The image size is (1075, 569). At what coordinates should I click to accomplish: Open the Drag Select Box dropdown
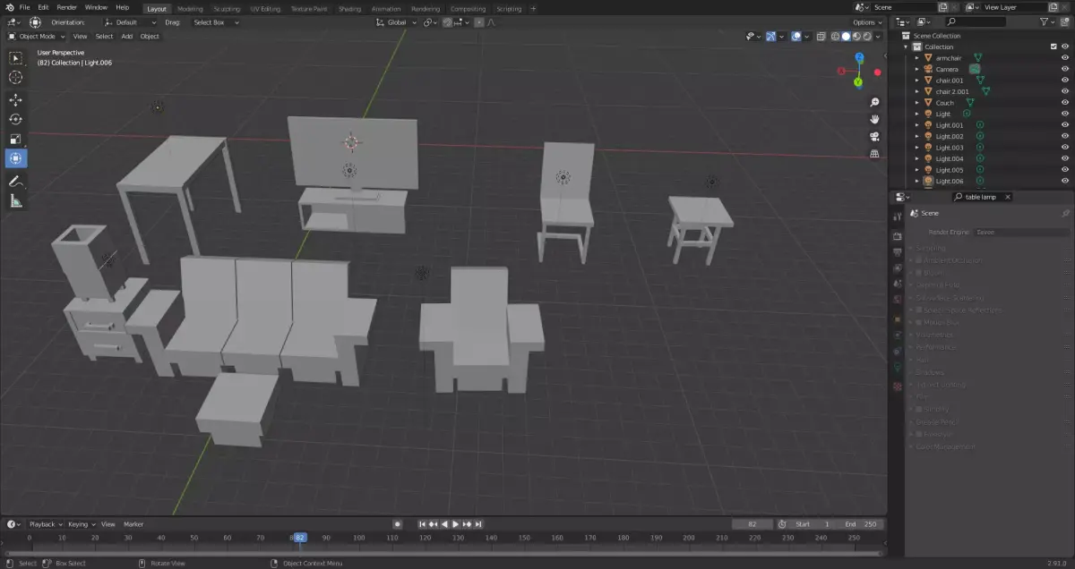[x=216, y=21]
